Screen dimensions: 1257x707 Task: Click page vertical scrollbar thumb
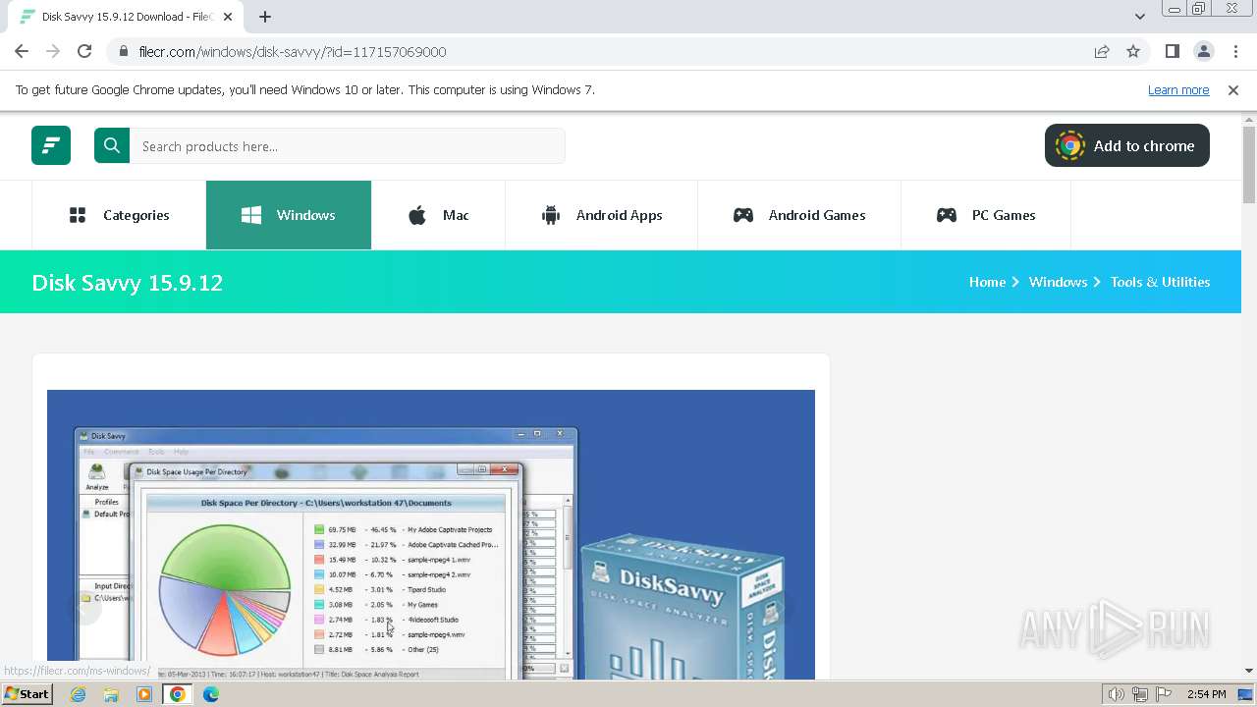pyautogui.click(x=1249, y=164)
